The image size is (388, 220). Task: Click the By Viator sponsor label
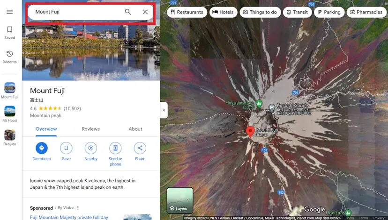pos(65,208)
